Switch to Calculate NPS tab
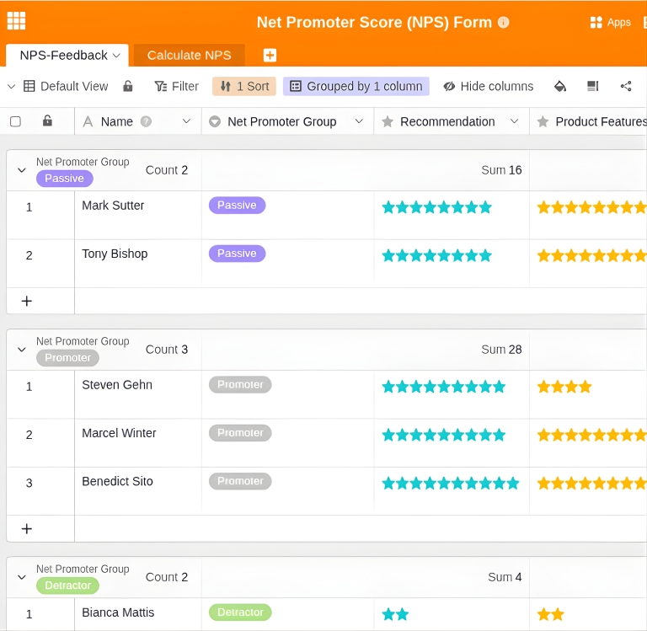This screenshot has height=631, width=647. pyautogui.click(x=189, y=56)
